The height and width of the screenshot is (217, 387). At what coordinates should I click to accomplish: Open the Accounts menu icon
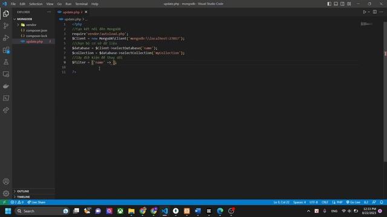click(x=6, y=181)
